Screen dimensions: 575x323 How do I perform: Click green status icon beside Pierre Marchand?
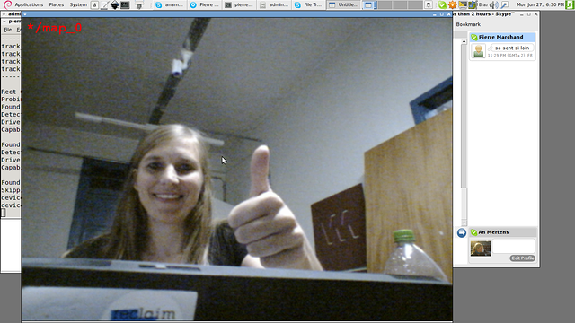tap(474, 37)
